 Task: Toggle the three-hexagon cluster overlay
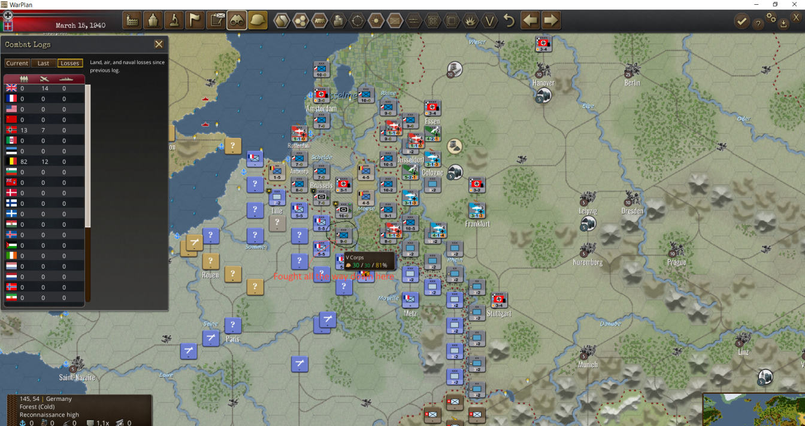pos(301,20)
